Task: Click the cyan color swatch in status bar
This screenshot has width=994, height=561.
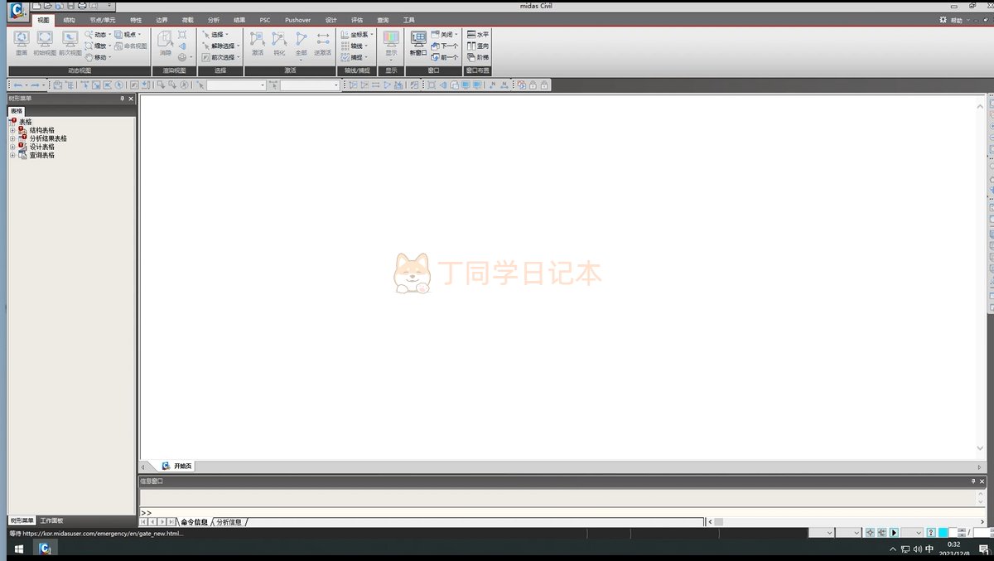Action: (x=943, y=532)
